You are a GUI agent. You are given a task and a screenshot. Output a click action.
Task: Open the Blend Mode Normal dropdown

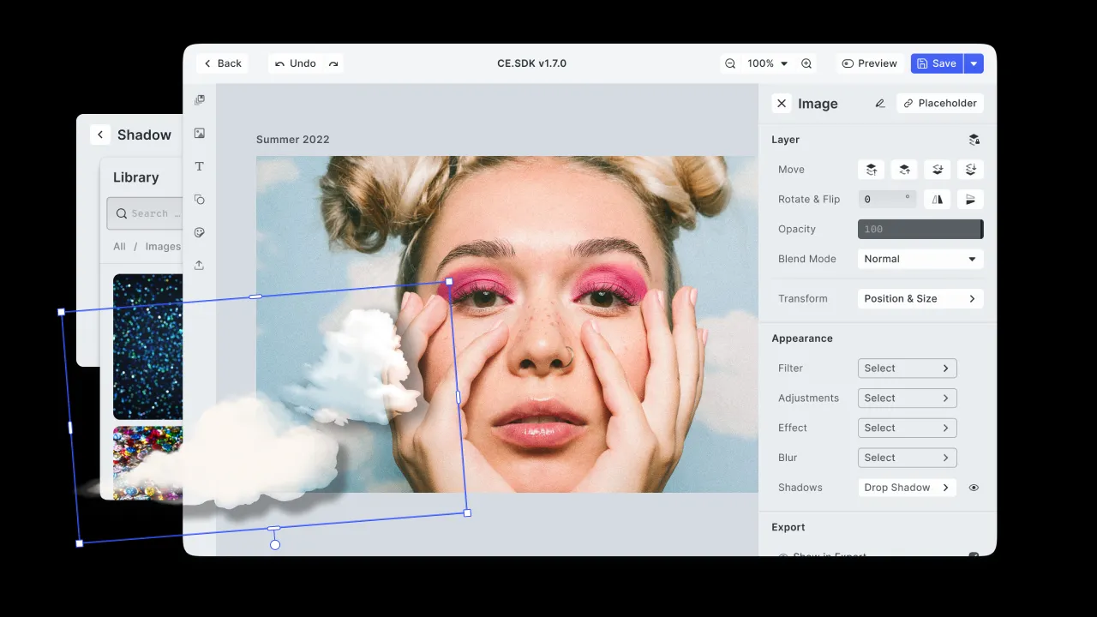(920, 259)
